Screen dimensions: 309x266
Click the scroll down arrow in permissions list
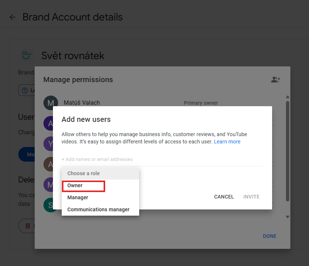[287, 217]
